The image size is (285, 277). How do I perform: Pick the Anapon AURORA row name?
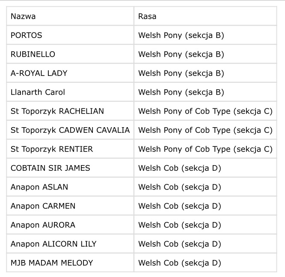click(x=43, y=225)
